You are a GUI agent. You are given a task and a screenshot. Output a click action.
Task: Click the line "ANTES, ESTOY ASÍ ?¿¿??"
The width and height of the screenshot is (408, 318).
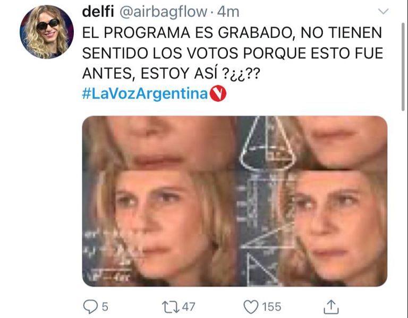[171, 74]
